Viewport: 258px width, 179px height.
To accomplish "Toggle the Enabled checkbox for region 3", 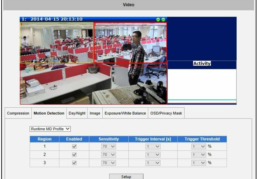I will click(x=74, y=163).
